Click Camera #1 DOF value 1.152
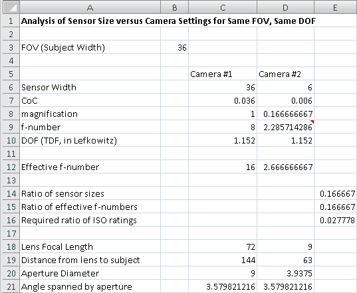The width and height of the screenshot is (357, 293). tap(223, 140)
